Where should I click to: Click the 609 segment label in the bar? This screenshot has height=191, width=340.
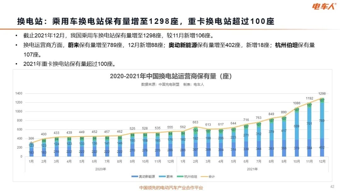pyautogui.click(x=297, y=126)
